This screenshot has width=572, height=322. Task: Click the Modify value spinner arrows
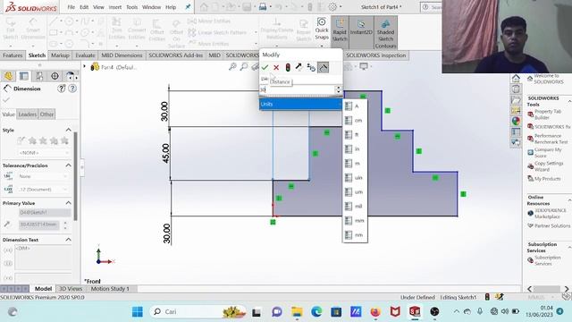pyautogui.click(x=338, y=89)
